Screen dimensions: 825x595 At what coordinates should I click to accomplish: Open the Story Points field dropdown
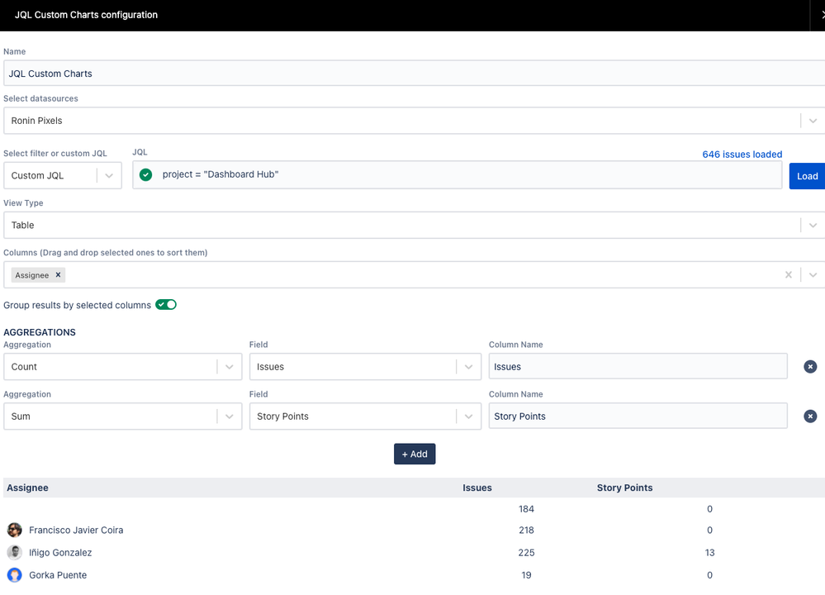pyautogui.click(x=469, y=416)
